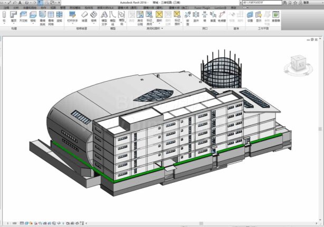
Task: Open the detail level icon in view control bar
Action: pos(22,223)
